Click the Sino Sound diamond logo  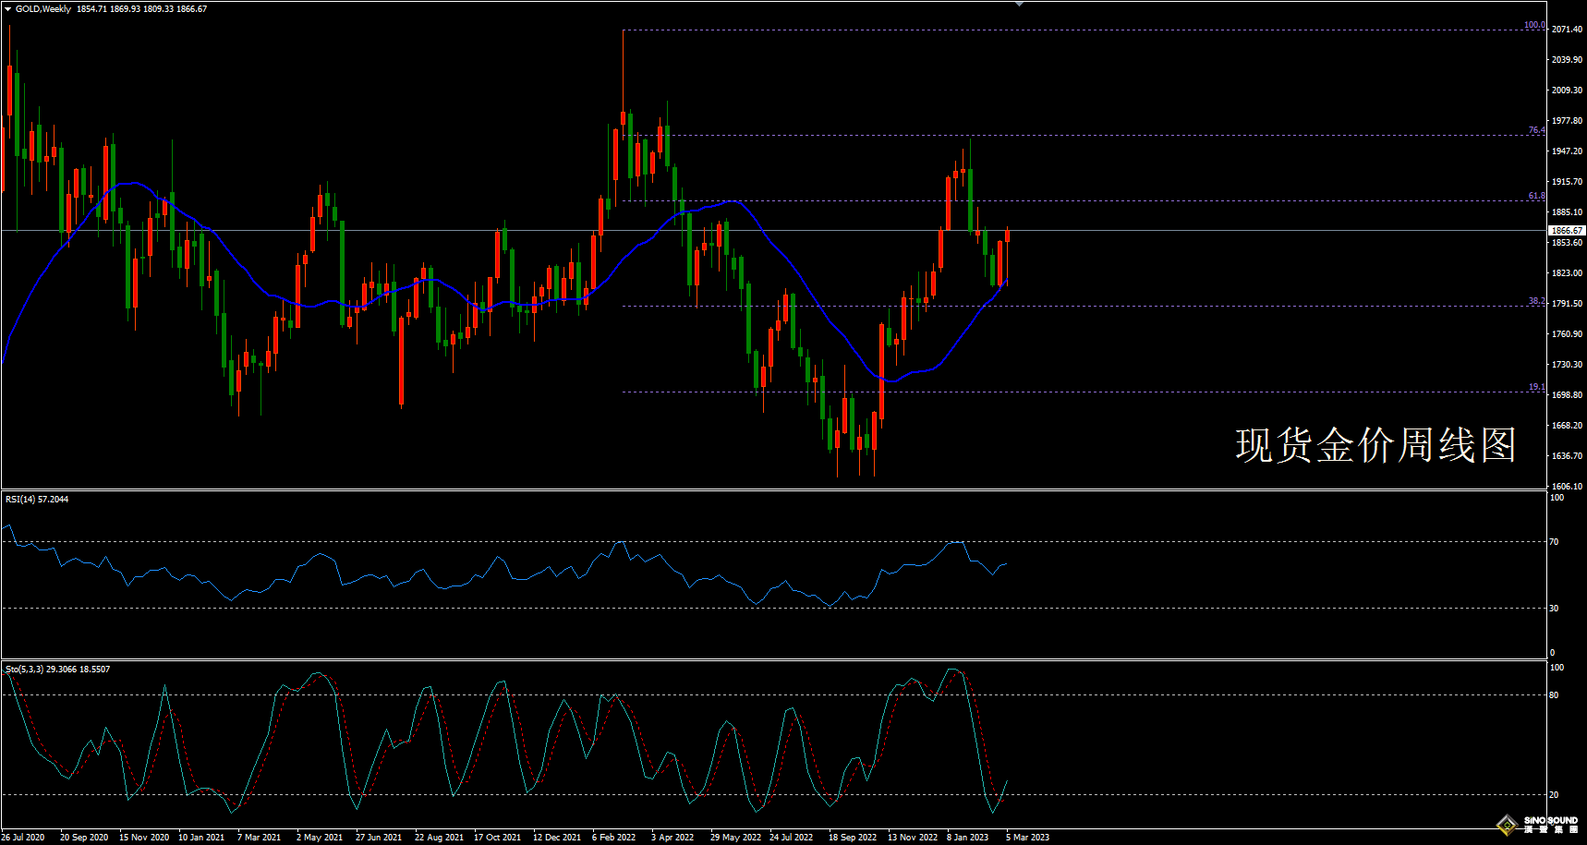coord(1507,823)
